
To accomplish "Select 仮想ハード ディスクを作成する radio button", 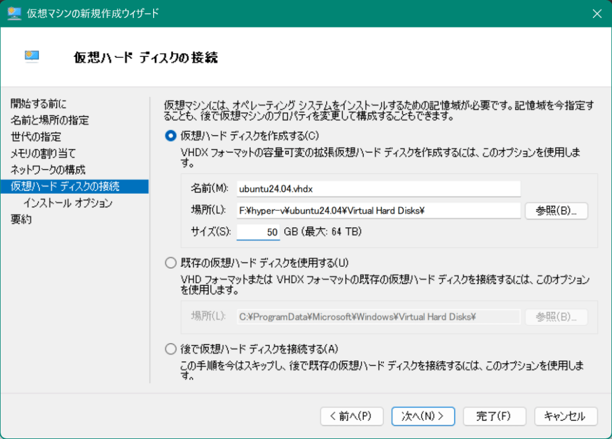I will pos(170,136).
